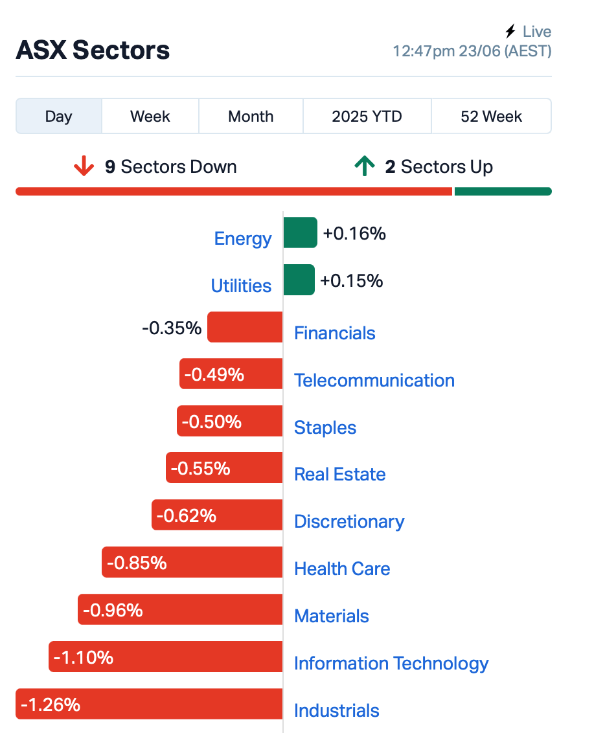Click the Materials -0.96% bar
The width and height of the screenshot is (605, 733).
180,609
